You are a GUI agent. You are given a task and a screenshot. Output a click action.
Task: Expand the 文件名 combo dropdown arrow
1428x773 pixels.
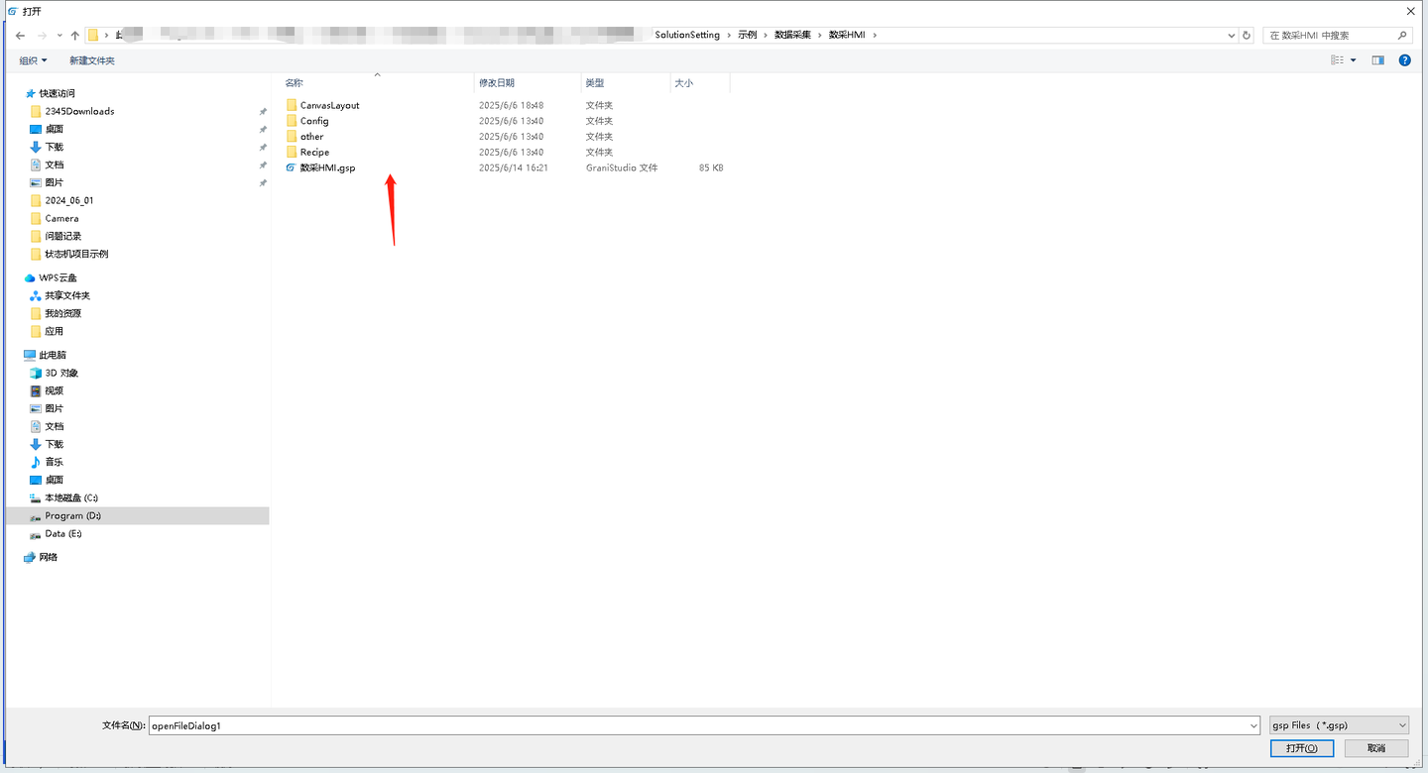[x=1254, y=725]
